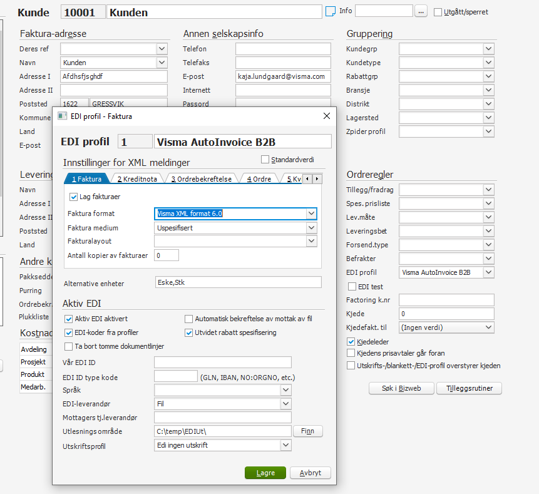This screenshot has width=539, height=494.
Task: Expand the Leveringsbet dropdown
Action: (x=488, y=230)
